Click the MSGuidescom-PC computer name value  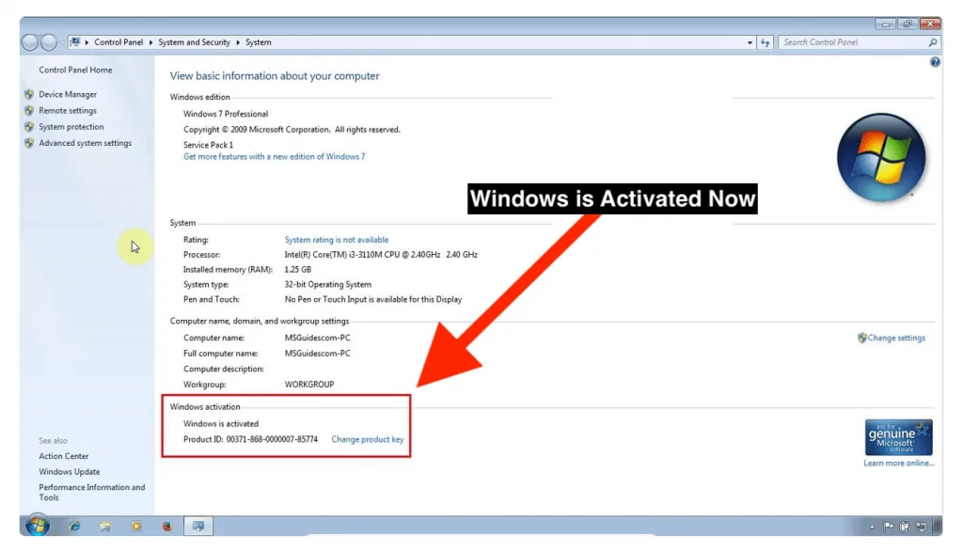[318, 338]
